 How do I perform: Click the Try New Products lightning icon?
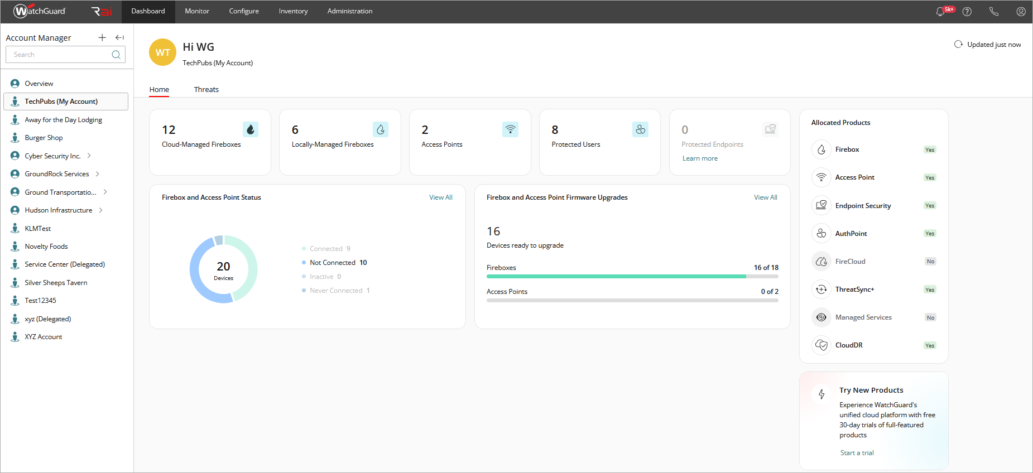pyautogui.click(x=821, y=394)
